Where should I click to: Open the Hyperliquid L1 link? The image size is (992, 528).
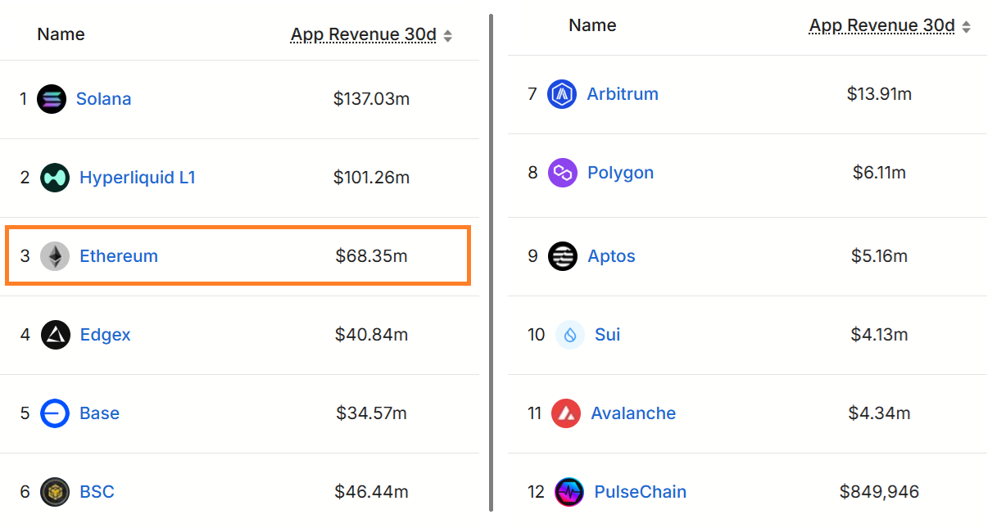(137, 178)
